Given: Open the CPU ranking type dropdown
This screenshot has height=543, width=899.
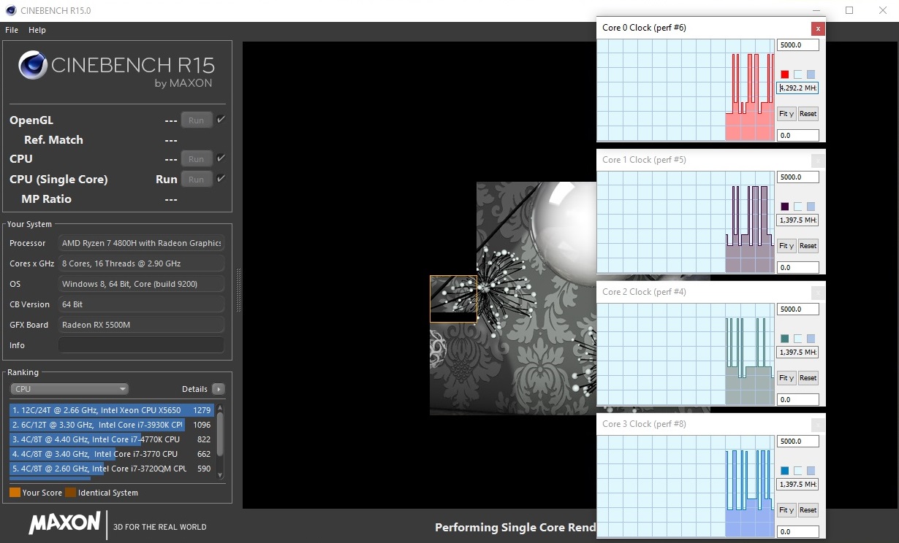Looking at the screenshot, I should [x=69, y=389].
